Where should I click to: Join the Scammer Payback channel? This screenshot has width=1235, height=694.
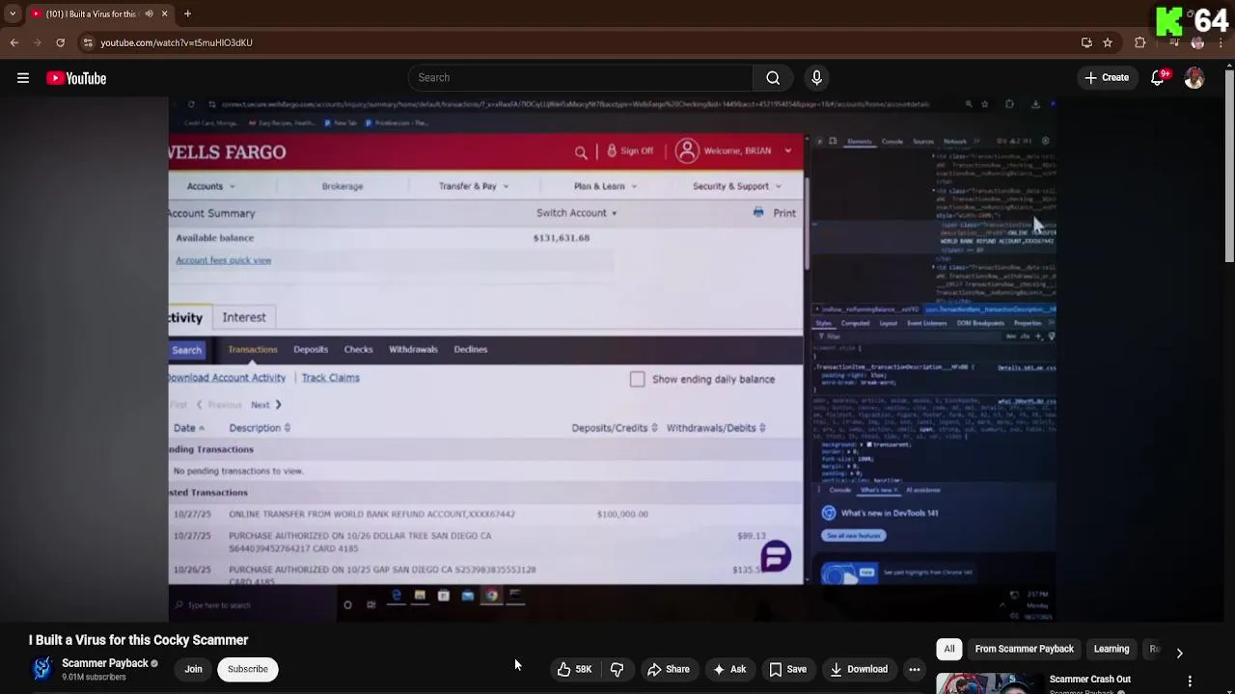pyautogui.click(x=193, y=669)
